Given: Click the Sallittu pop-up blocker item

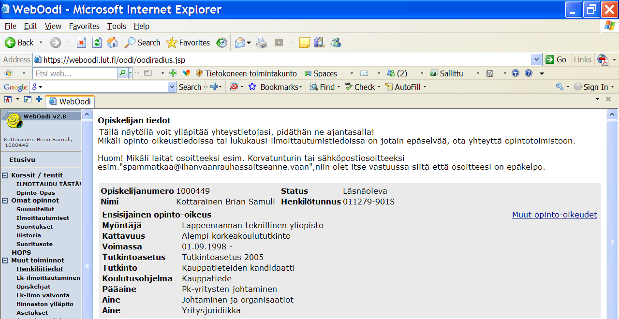Looking at the screenshot, I should point(446,73).
